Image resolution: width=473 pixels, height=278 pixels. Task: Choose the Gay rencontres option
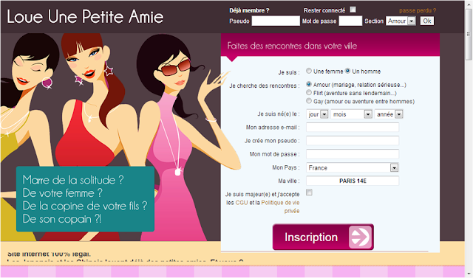tap(309, 101)
